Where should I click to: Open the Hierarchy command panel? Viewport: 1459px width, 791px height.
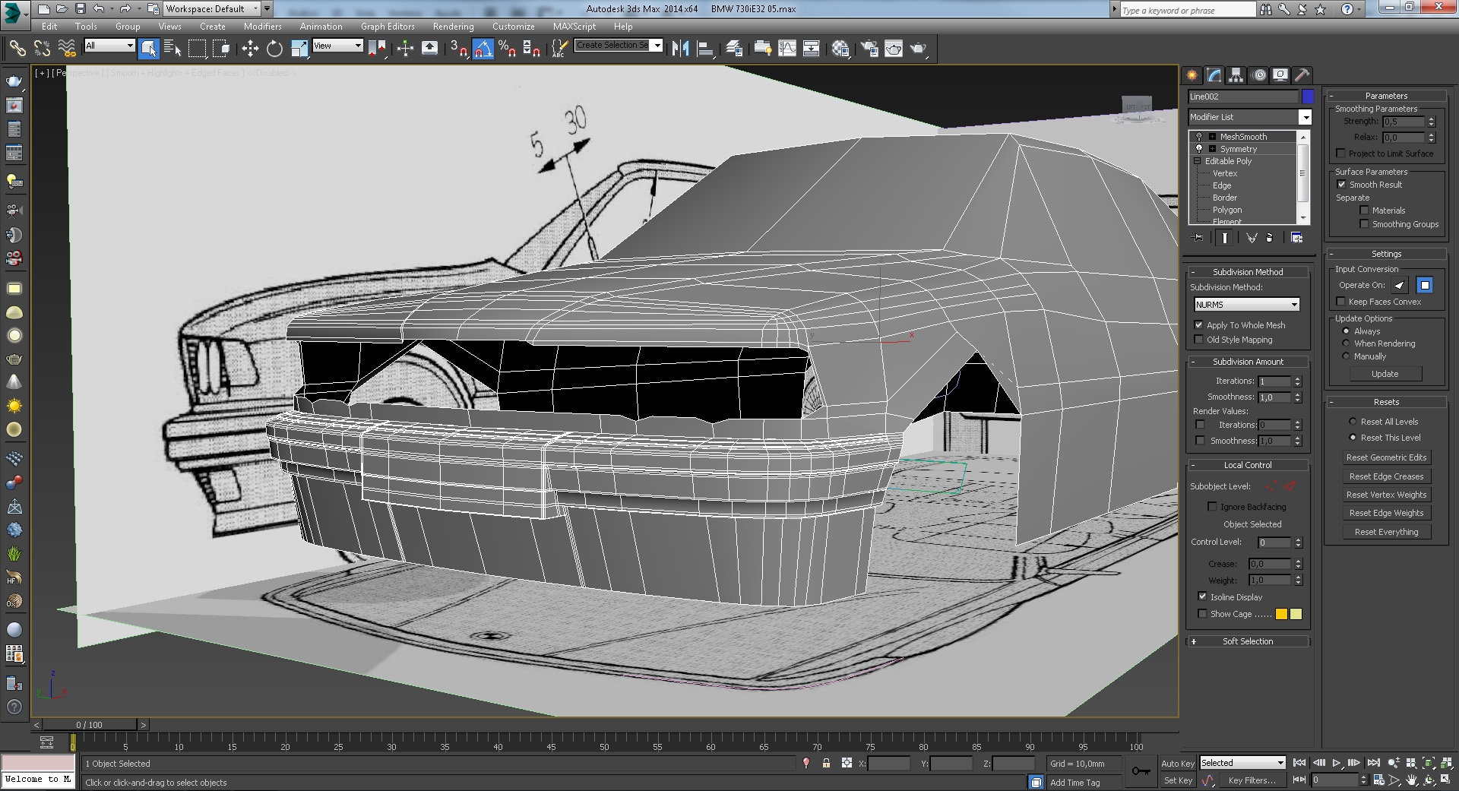tap(1236, 74)
